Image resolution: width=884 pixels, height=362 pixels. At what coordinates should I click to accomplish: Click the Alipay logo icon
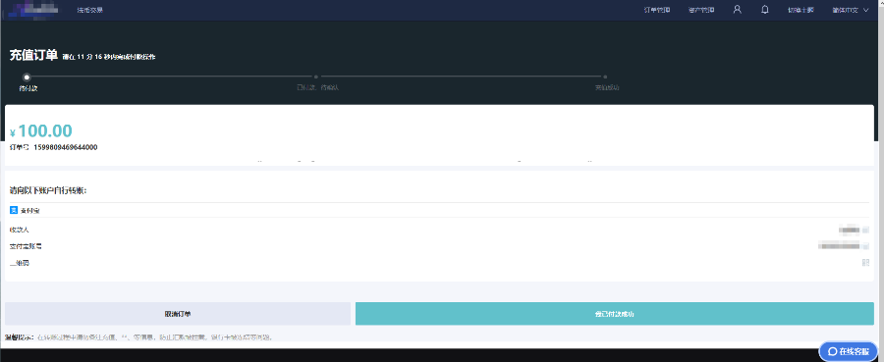click(x=14, y=210)
